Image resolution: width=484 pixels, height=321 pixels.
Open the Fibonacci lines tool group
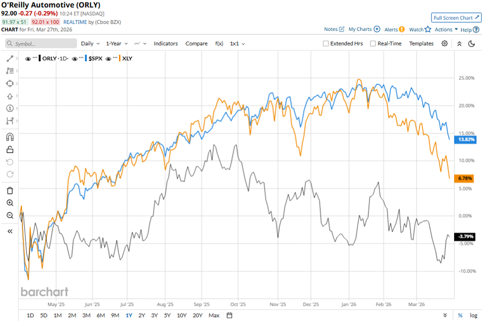[10, 71]
